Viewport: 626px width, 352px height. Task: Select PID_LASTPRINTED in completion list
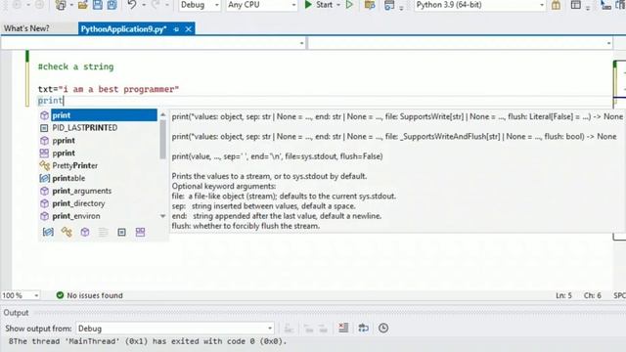coord(85,128)
